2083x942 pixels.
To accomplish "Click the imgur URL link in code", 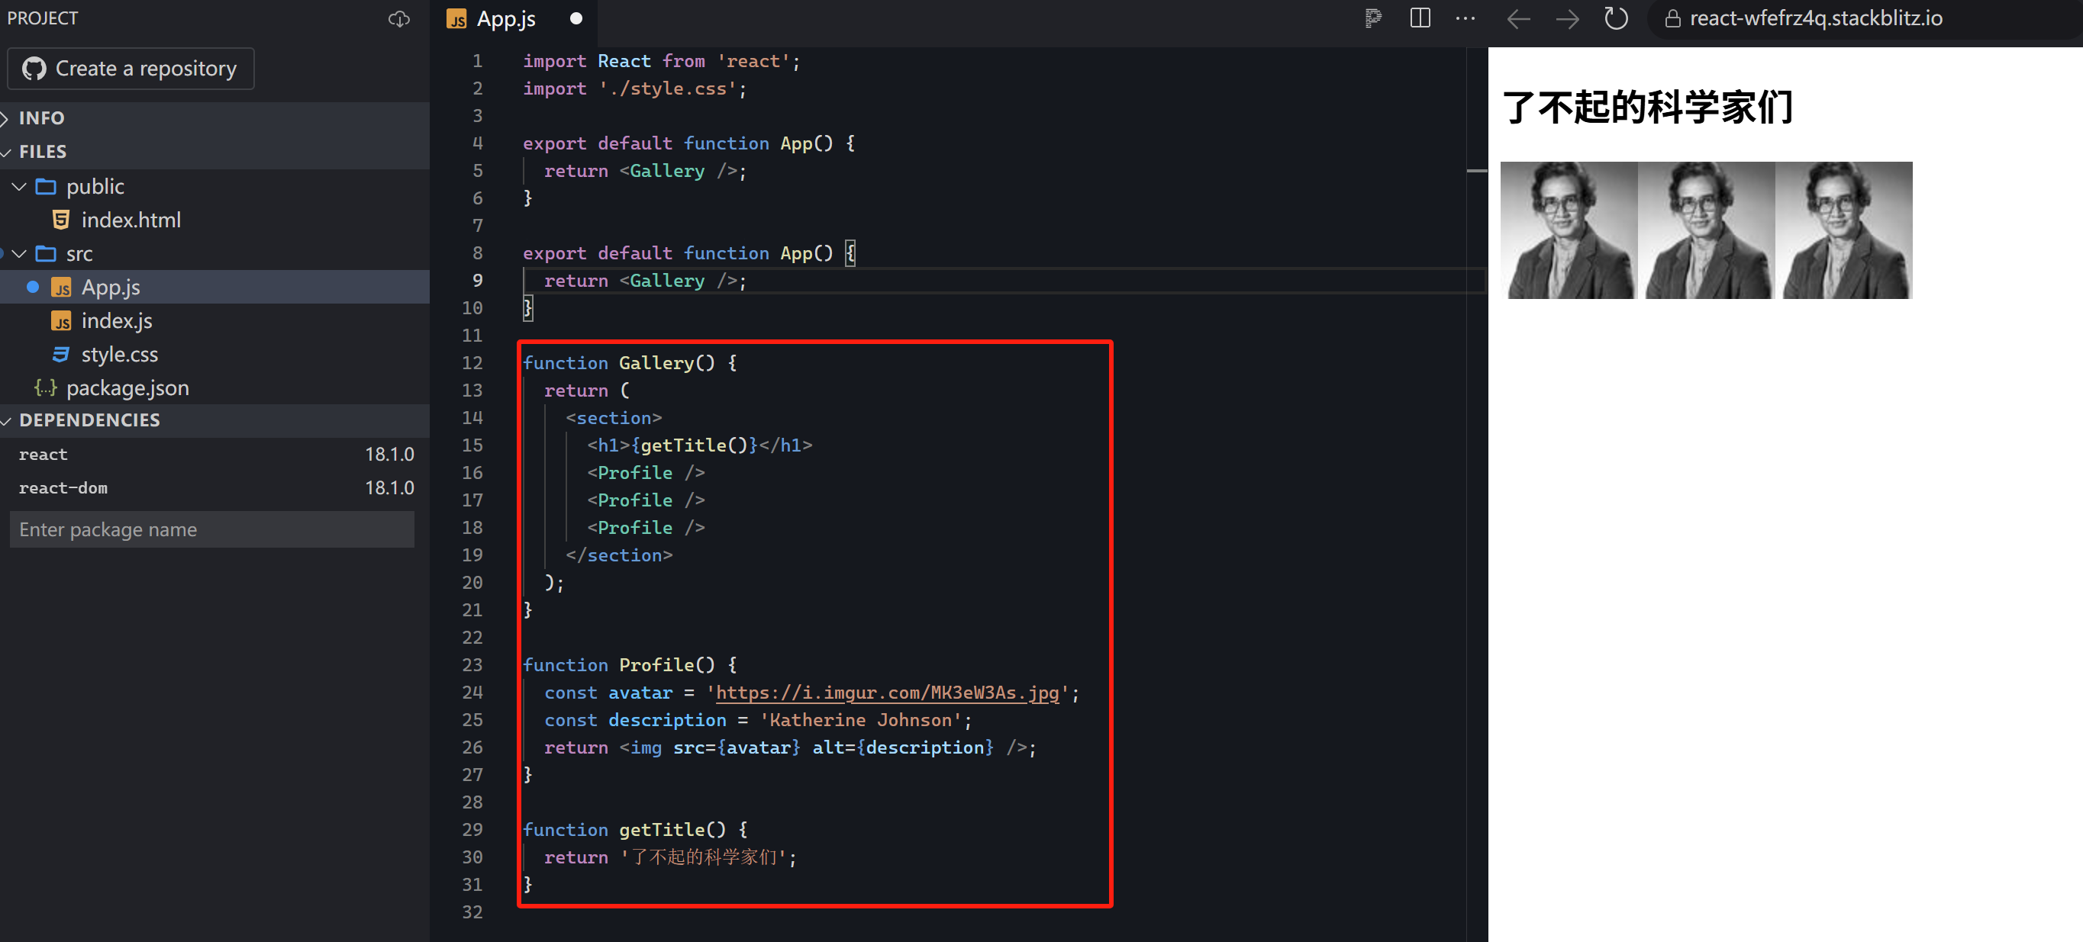I will [x=887, y=693].
